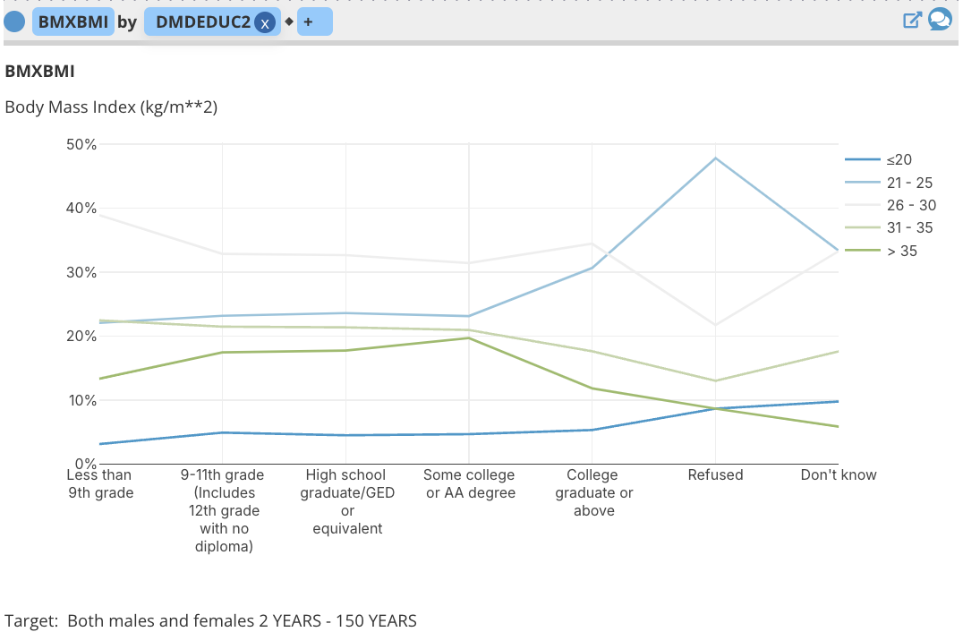The image size is (963, 632).
Task: Click the 30% y-axis label
Action: pos(81,272)
